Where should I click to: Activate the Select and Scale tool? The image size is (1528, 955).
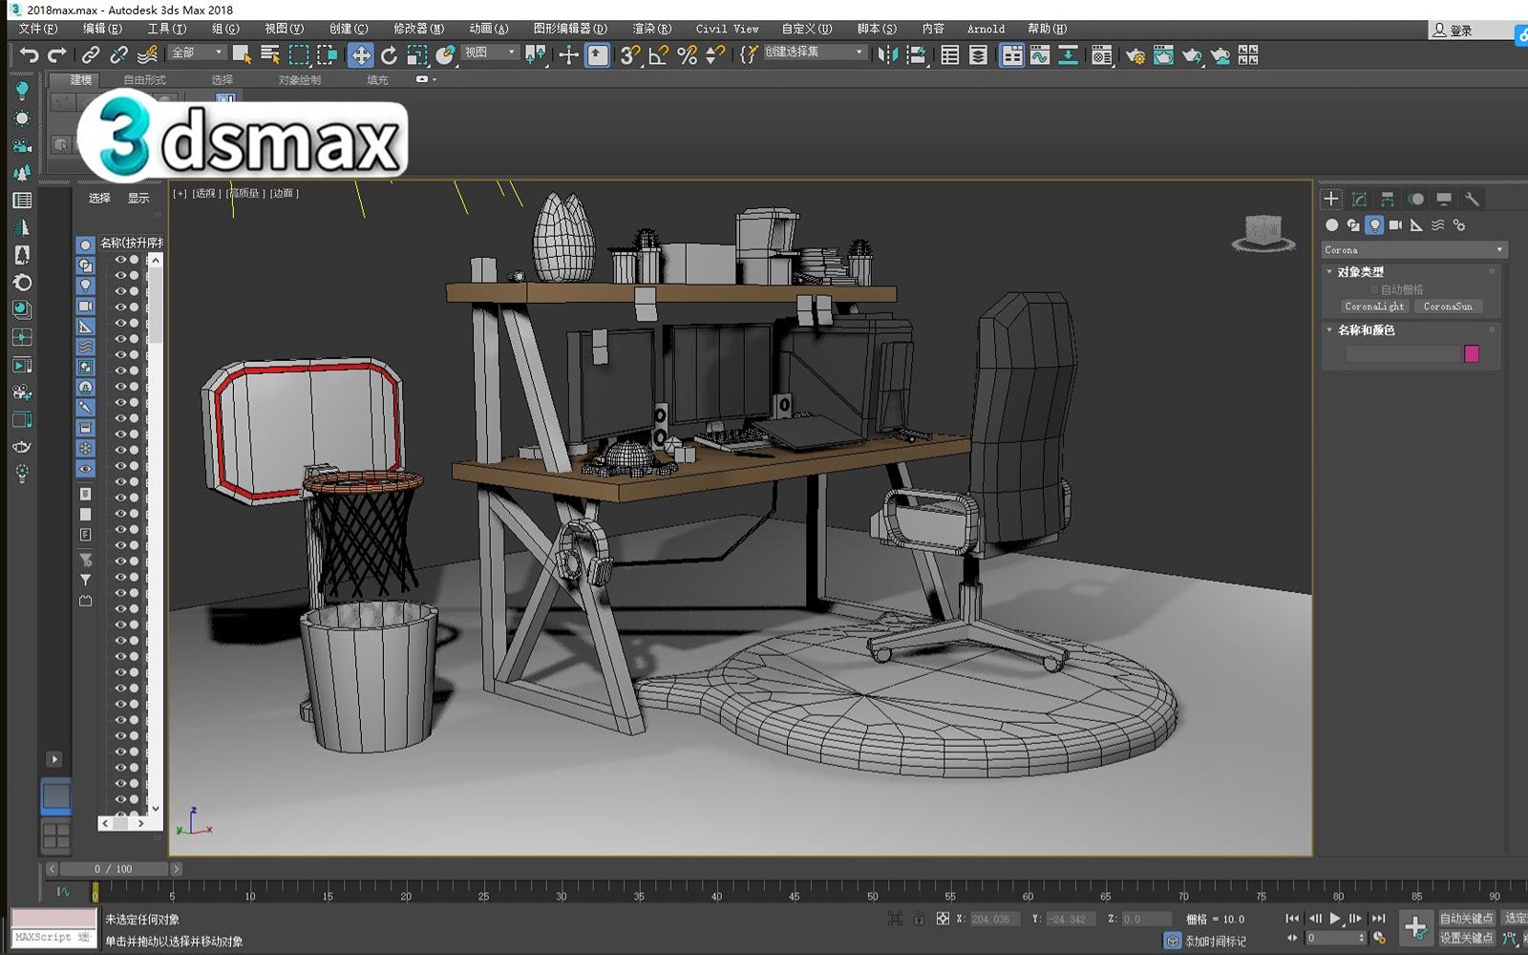pyautogui.click(x=417, y=55)
